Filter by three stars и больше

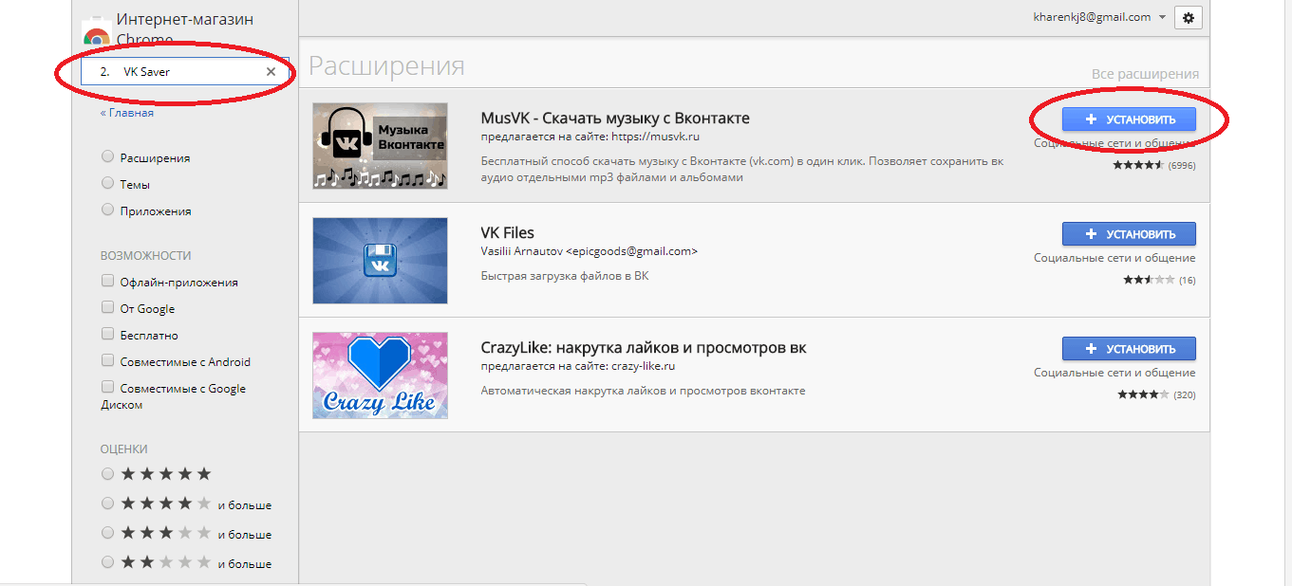pyautogui.click(x=108, y=533)
